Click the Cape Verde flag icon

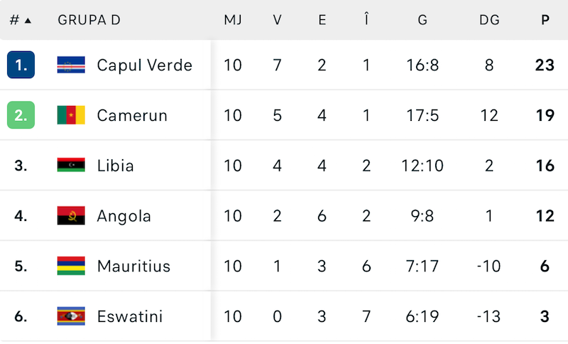[x=71, y=65]
